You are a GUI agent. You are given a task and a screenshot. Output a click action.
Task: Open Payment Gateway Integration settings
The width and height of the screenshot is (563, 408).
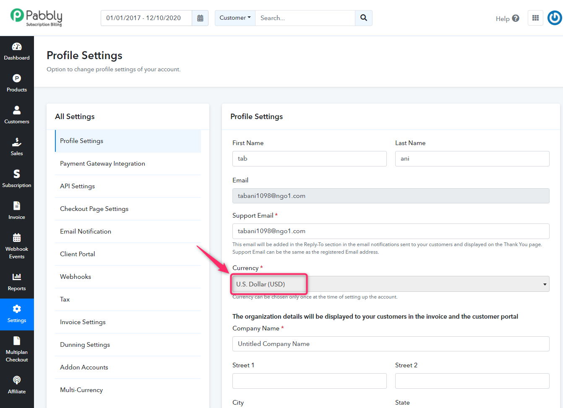point(128,164)
